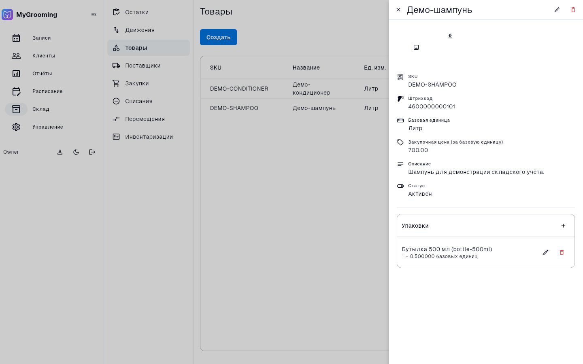Go to Перемещения
Screen dimensions: 583x364
pos(149,119)
